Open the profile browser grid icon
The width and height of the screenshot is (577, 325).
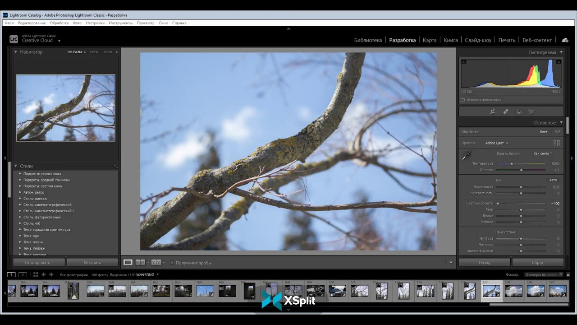pyautogui.click(x=557, y=143)
